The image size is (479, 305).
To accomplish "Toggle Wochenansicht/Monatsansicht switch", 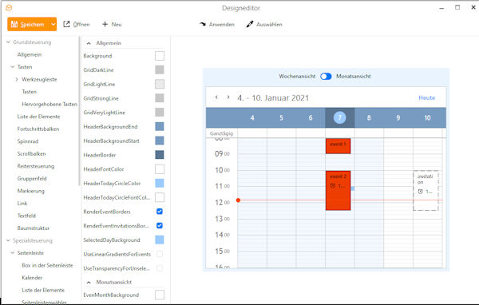I will click(x=326, y=77).
